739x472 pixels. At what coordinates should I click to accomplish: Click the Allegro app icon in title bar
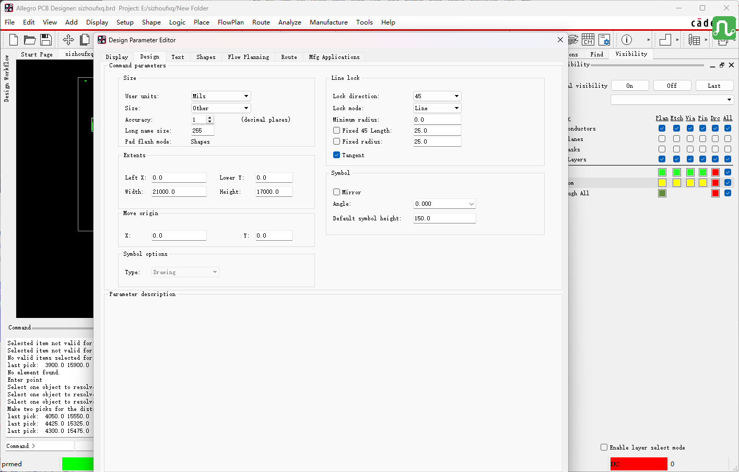[x=9, y=8]
